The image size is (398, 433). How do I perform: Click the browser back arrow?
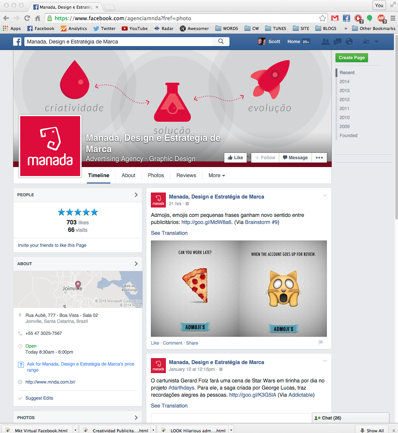point(6,18)
